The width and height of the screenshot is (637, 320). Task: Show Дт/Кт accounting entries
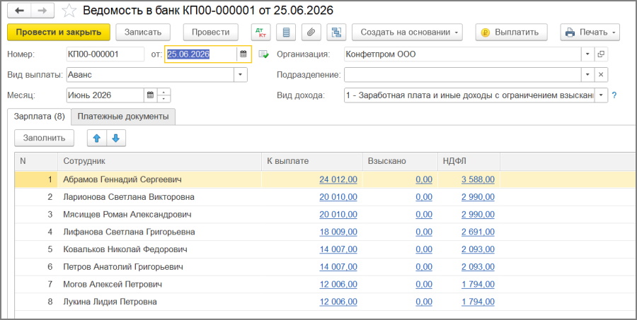coord(260,32)
